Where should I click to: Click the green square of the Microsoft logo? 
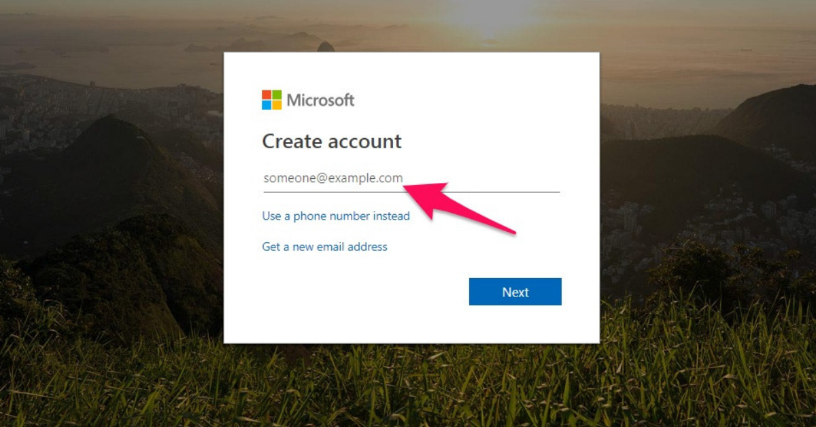pos(277,95)
